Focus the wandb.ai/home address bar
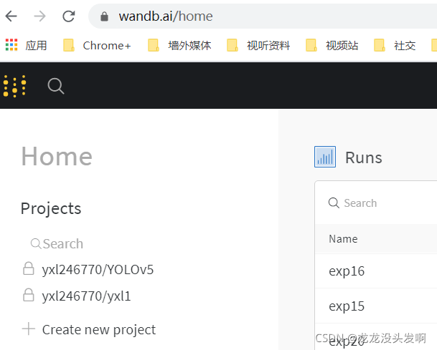The width and height of the screenshot is (437, 350). pos(262,16)
